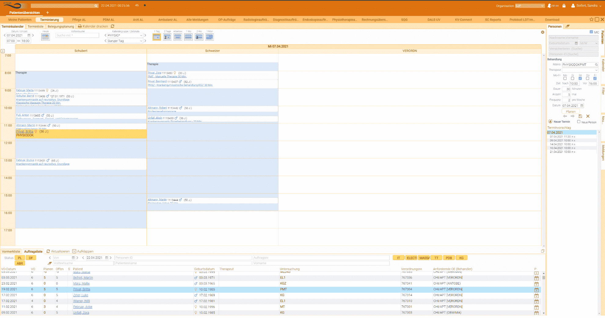
Task: Check the Mo weekday checkbox
Action: point(565,78)
